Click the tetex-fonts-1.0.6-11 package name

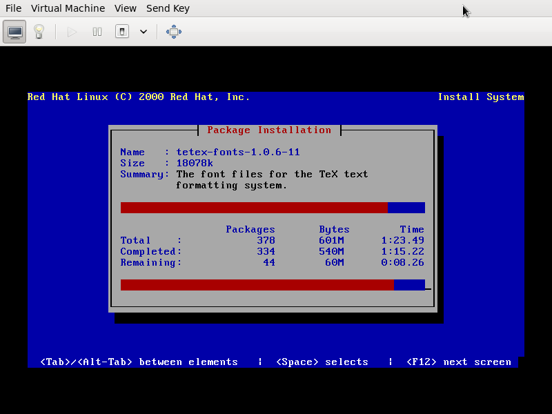pos(238,152)
